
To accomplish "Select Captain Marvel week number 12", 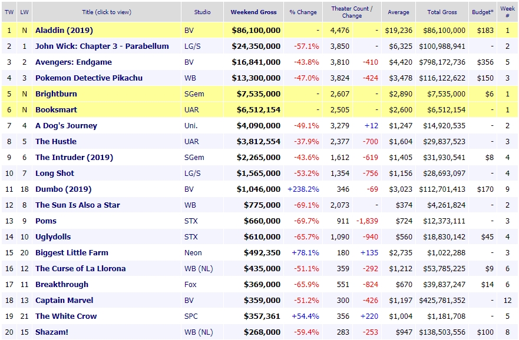I will click(x=507, y=301).
